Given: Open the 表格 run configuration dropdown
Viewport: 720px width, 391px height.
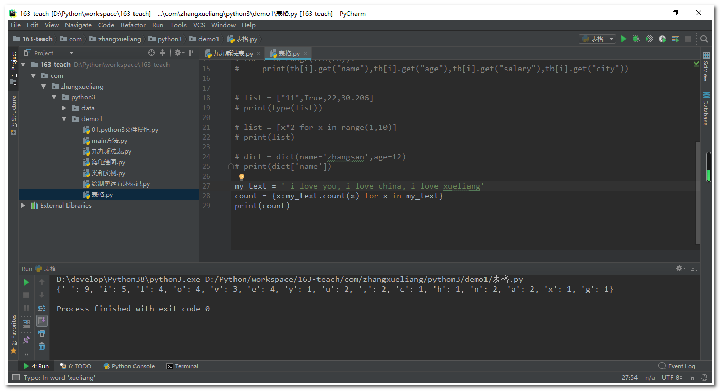Looking at the screenshot, I should 598,39.
